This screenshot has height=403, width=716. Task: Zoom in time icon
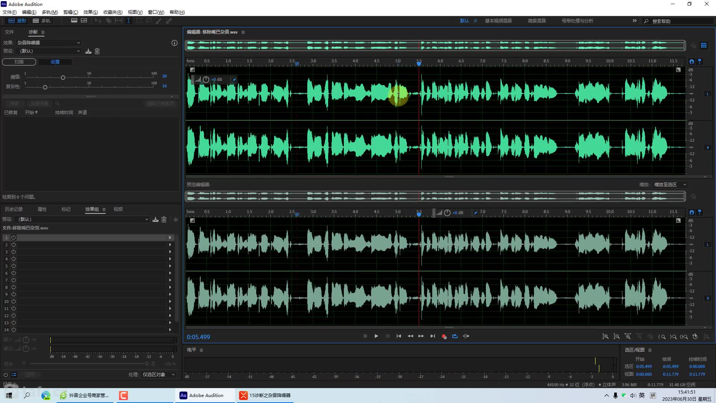628,337
